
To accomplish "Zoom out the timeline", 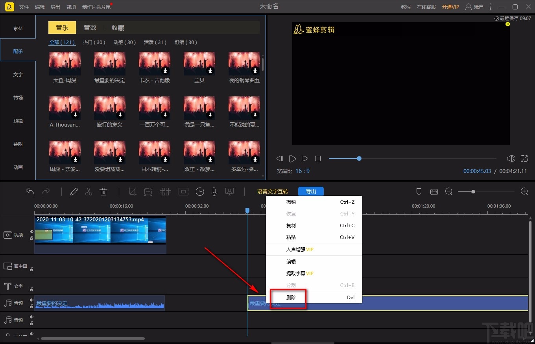I will click(449, 191).
